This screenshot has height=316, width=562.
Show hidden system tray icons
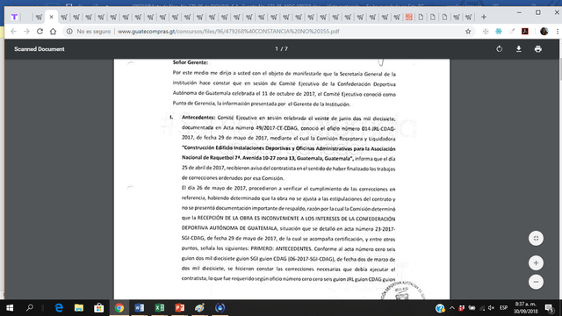pos(452,308)
